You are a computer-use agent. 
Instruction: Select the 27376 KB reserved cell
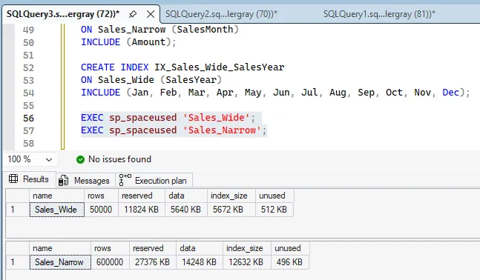(x=152, y=262)
